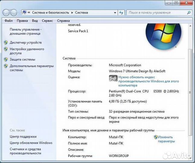Open 'Настройка удаленного доступа' link

tap(27, 51)
